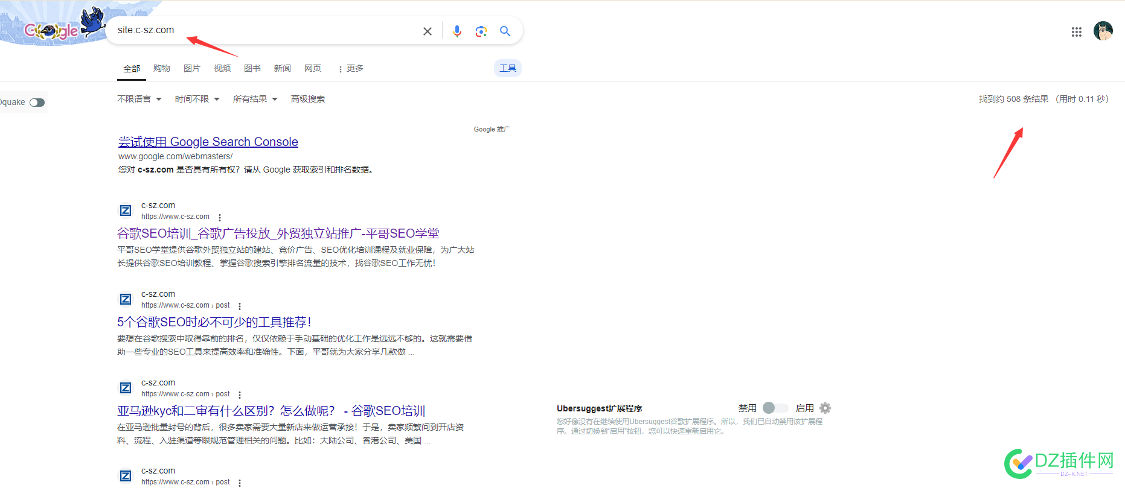Expand the 时间不限 time filter
Image resolution: width=1125 pixels, height=488 pixels.
197,99
